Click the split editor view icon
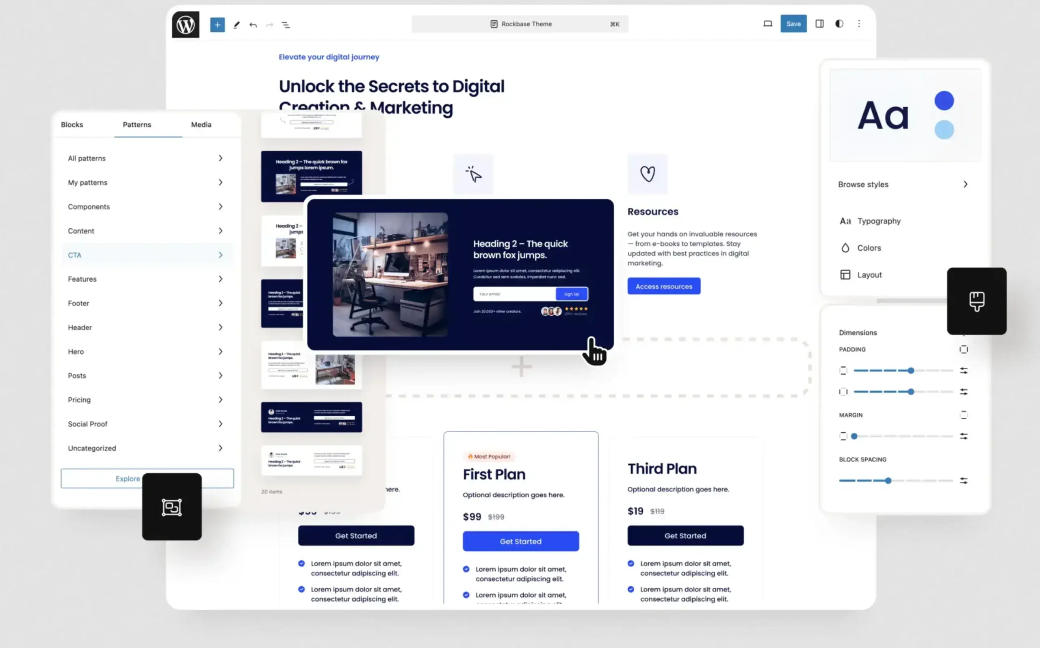The image size is (1040, 648). click(x=820, y=24)
